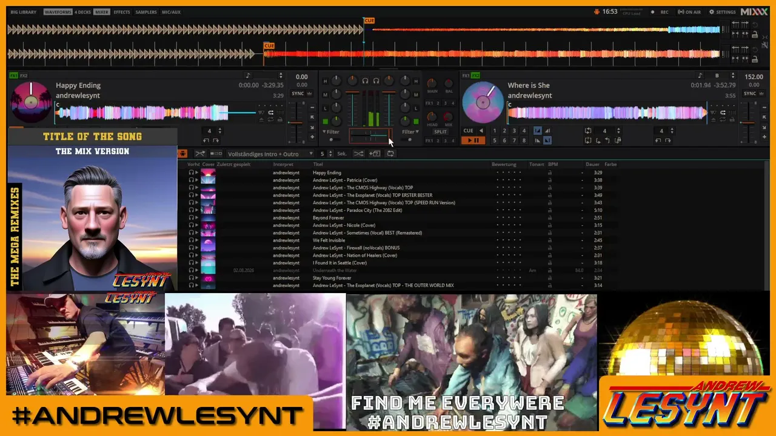Expand left channel Filter effect menu
The width and height of the screenshot is (776, 436).
[x=331, y=131]
